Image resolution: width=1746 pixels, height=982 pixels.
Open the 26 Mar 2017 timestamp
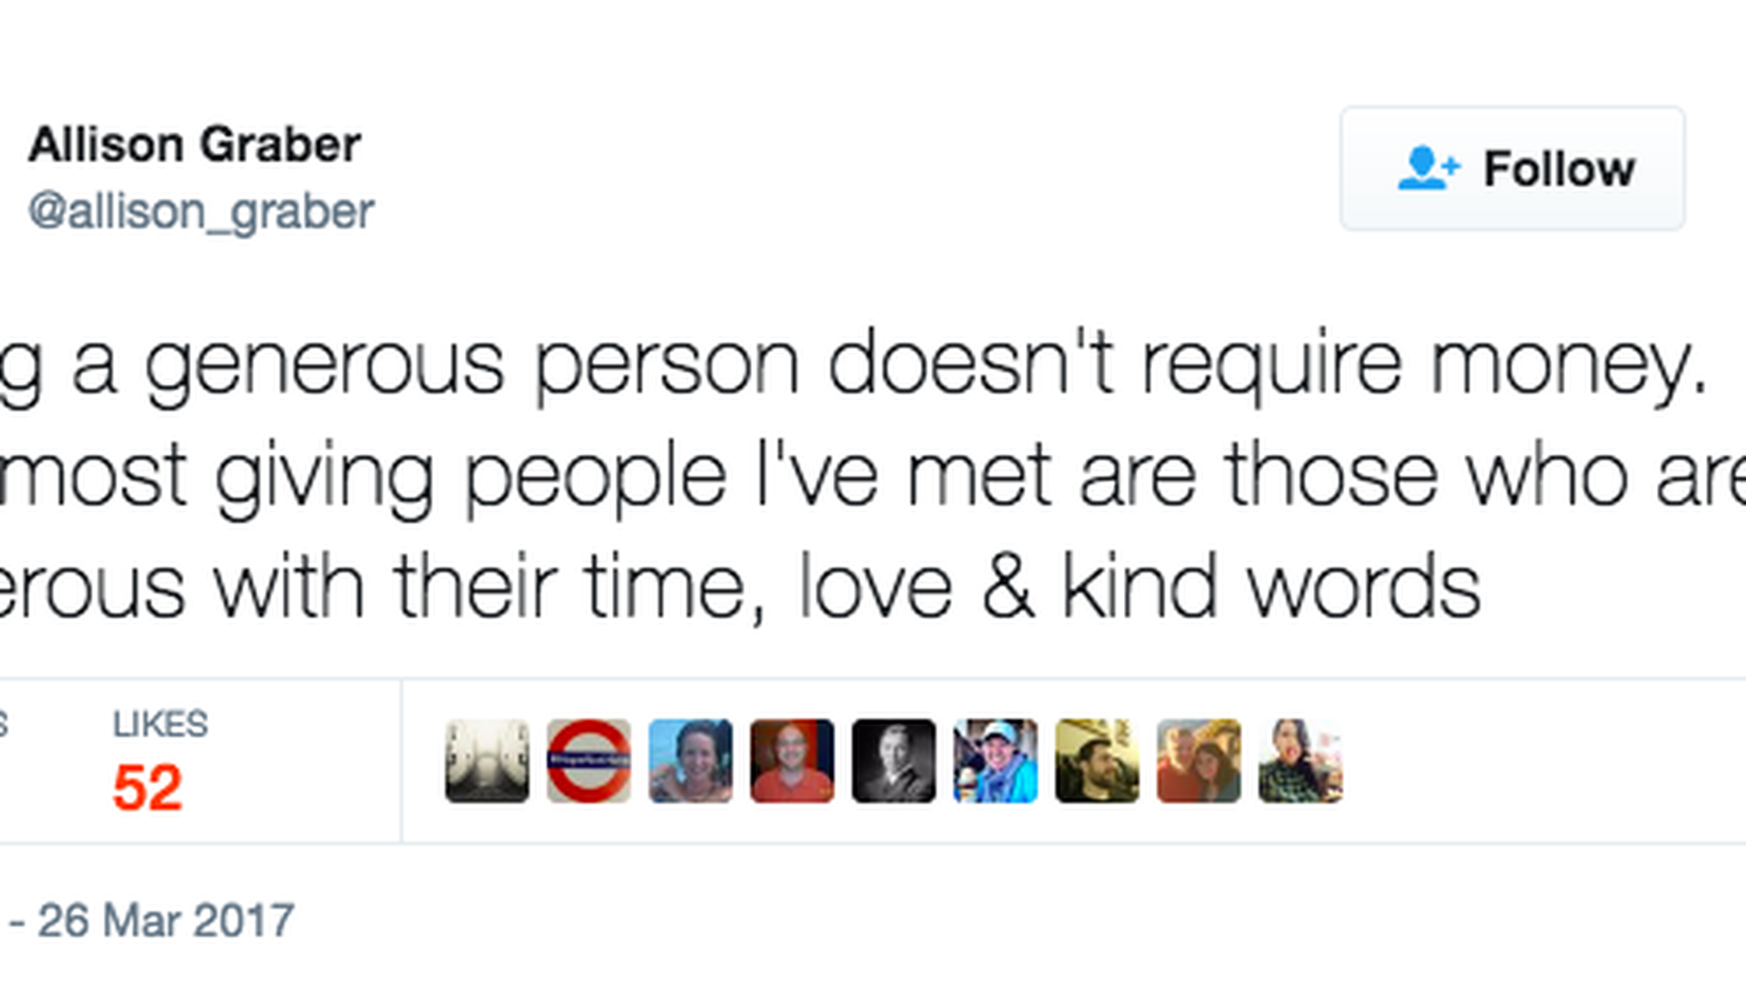[166, 920]
